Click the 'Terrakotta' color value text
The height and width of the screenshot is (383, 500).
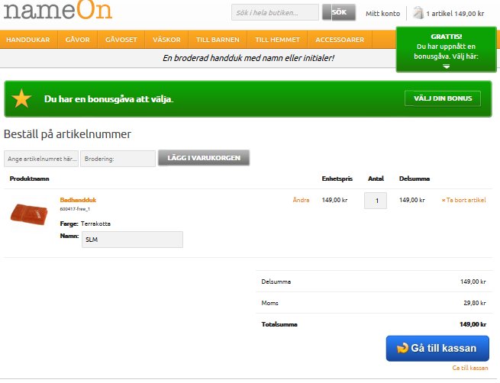click(x=95, y=224)
